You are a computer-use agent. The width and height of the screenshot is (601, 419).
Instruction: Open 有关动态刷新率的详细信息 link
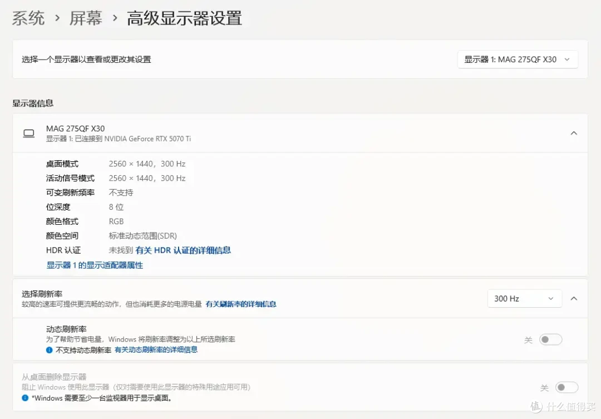coord(156,349)
